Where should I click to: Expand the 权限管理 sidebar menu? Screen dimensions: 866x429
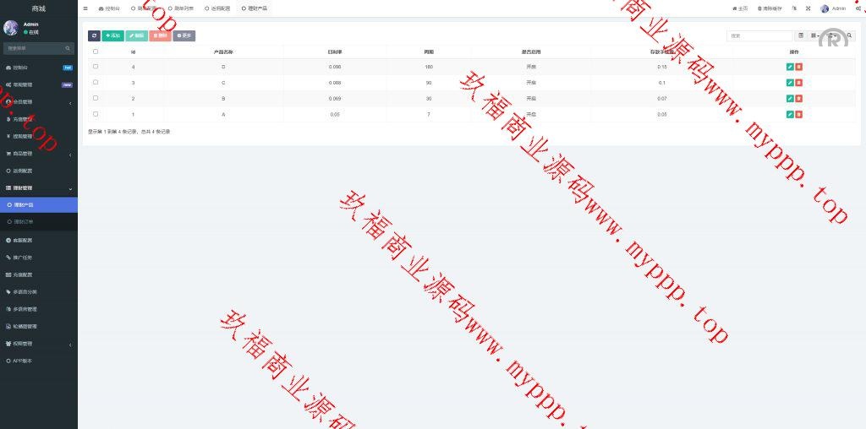pos(38,344)
